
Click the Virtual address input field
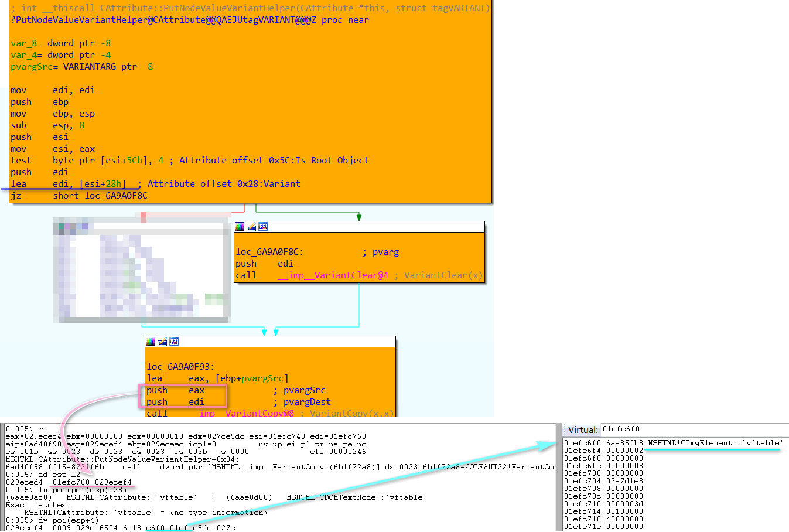pyautogui.click(x=695, y=429)
